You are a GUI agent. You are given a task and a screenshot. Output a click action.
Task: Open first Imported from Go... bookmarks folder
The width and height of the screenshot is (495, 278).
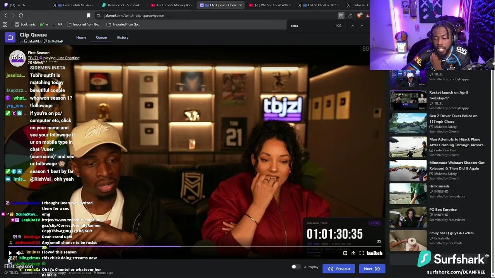(84, 24)
